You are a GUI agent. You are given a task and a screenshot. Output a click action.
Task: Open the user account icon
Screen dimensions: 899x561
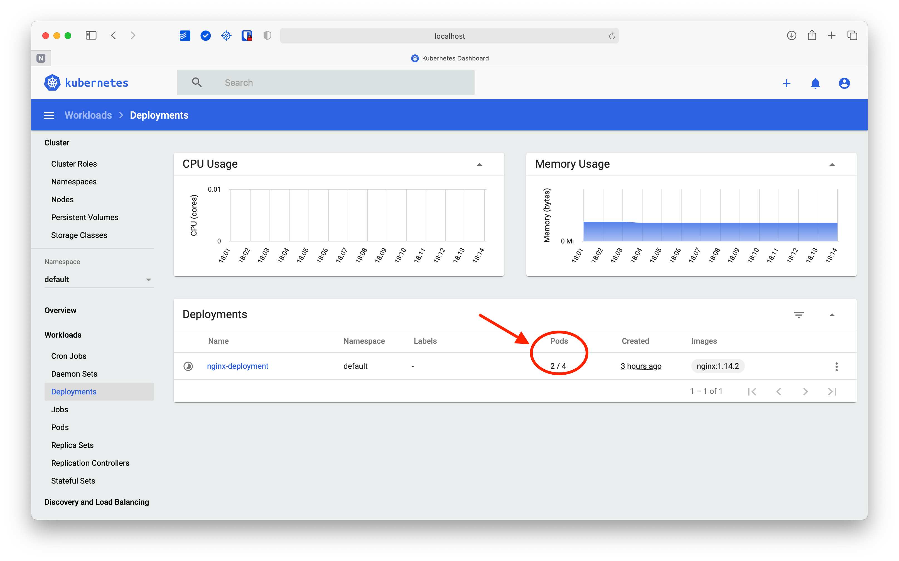[844, 83]
